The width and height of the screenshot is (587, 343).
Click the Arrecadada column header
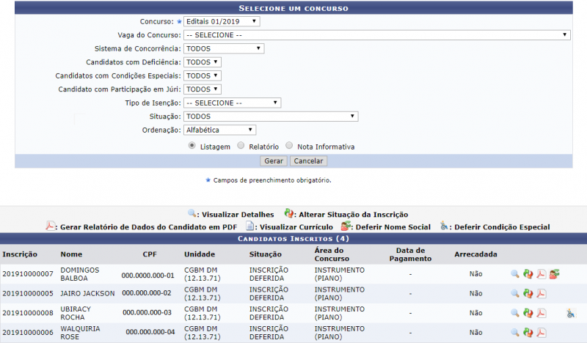tap(475, 254)
